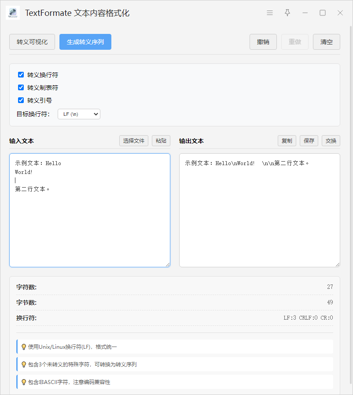Maximize the TextFormate window

pyautogui.click(x=323, y=13)
